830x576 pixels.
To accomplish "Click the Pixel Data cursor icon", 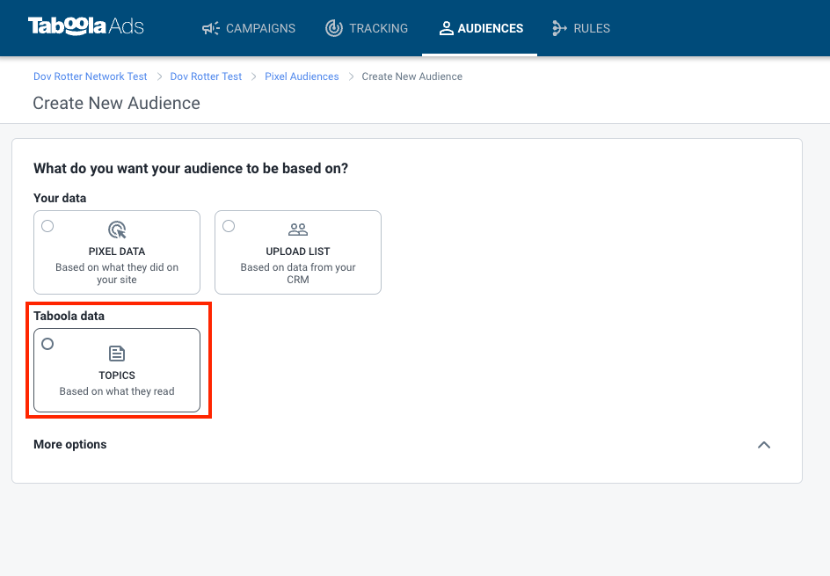I will point(117,230).
